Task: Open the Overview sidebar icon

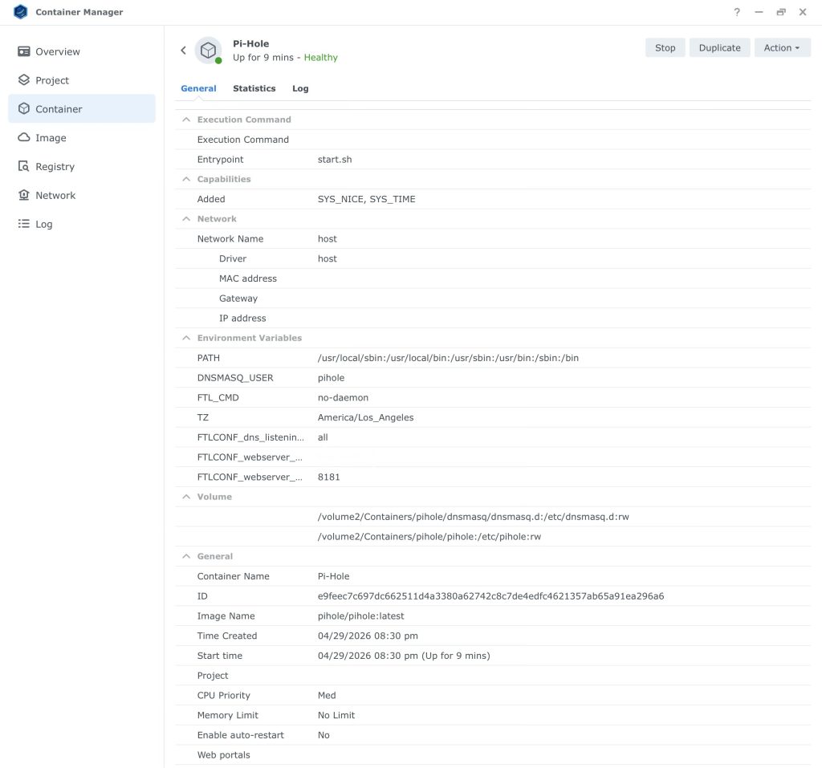Action: (23, 51)
